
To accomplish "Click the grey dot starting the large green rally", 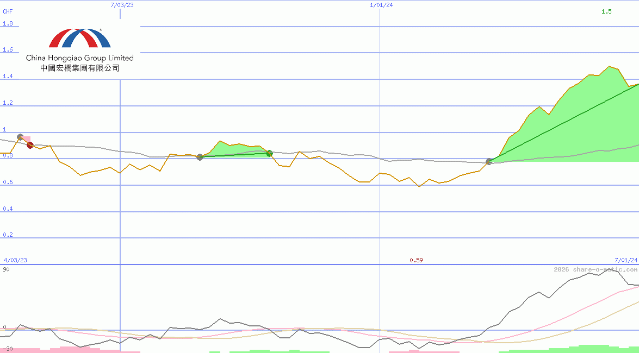I will coord(489,161).
